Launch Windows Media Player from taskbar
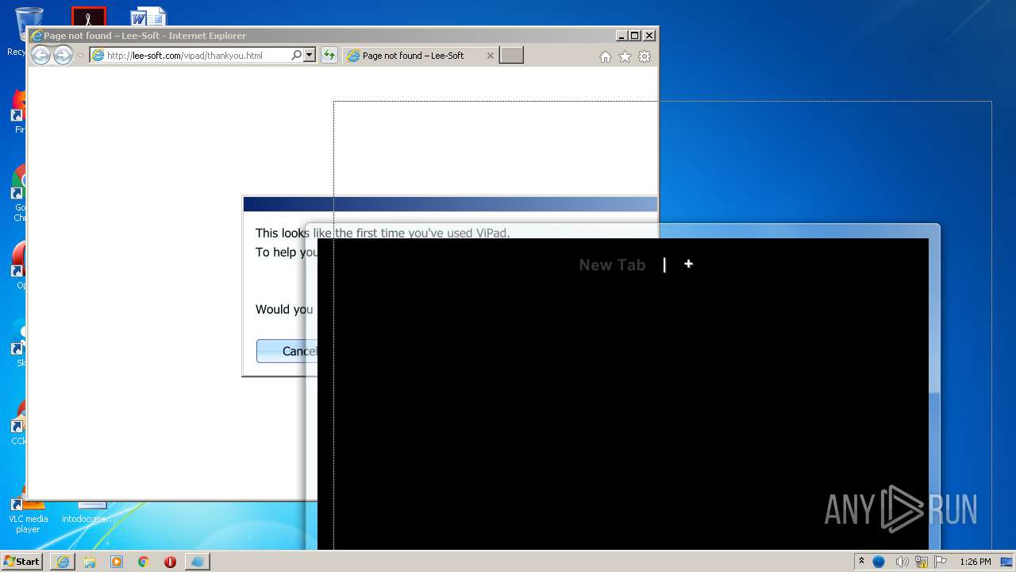1016x572 pixels. pos(117,562)
